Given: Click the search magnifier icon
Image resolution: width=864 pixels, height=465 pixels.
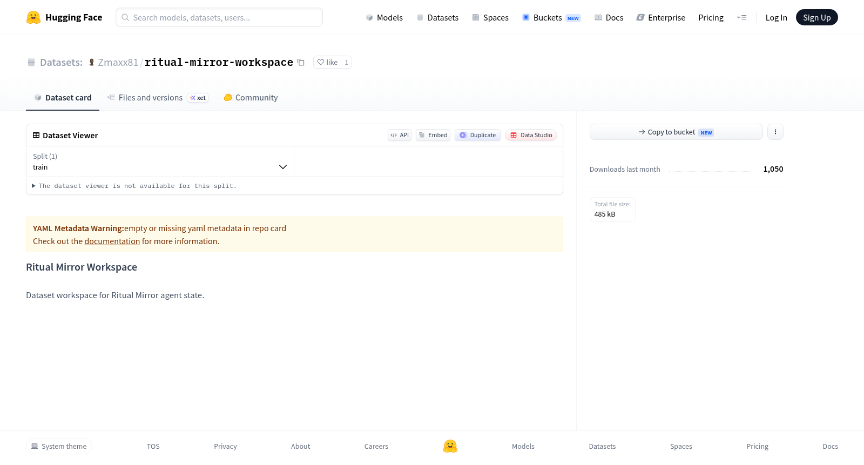Looking at the screenshot, I should 125,17.
